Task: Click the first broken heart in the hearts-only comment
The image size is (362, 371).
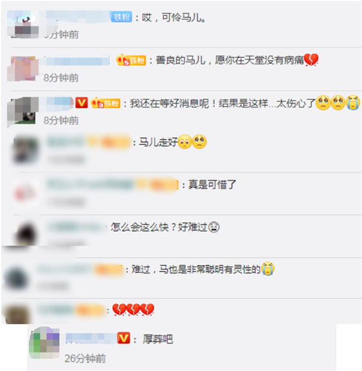Action: pyautogui.click(x=119, y=310)
